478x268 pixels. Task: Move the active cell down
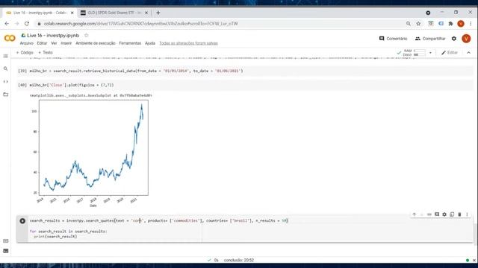[421, 214]
